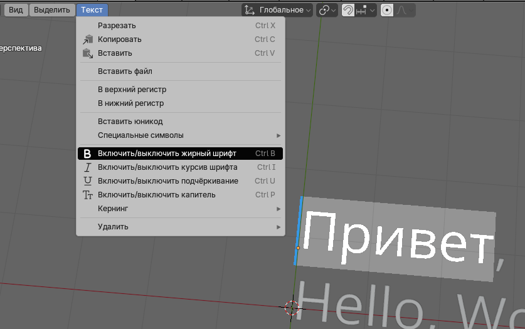The width and height of the screenshot is (525, 329).
Task: Convert text with В верхний регистр
Action: tap(180, 90)
